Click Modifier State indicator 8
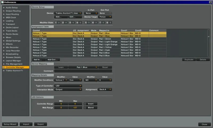 [x=107, y=23]
